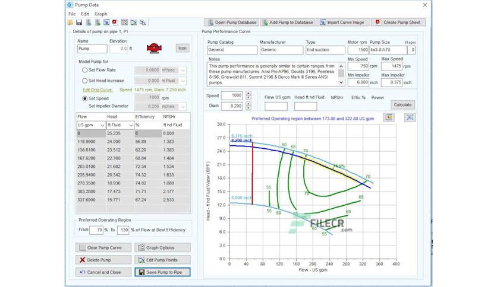This screenshot has width=497, height=287.
Task: Click the Delete Pump button
Action: [x=103, y=260]
